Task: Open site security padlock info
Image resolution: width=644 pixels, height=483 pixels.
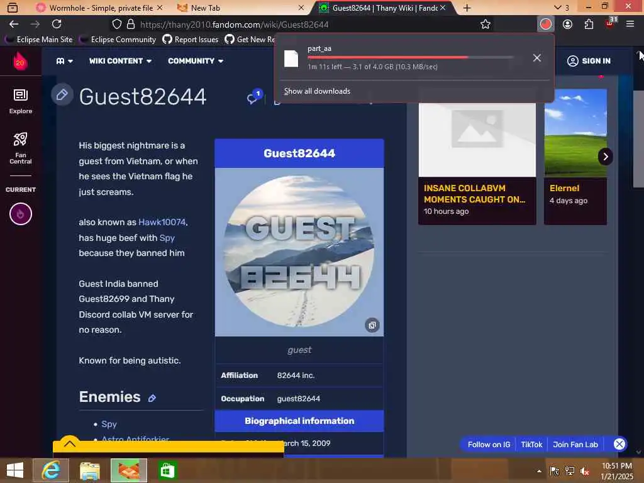Action: (131, 25)
